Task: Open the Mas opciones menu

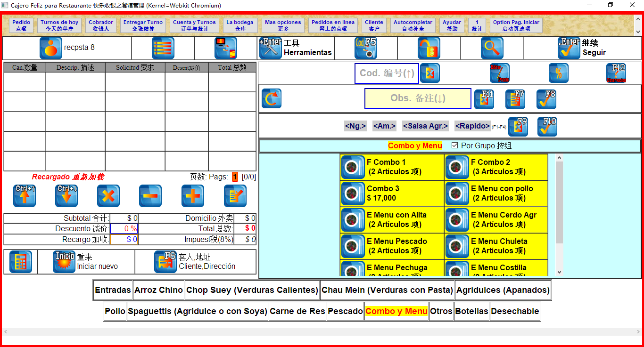Action: click(283, 25)
